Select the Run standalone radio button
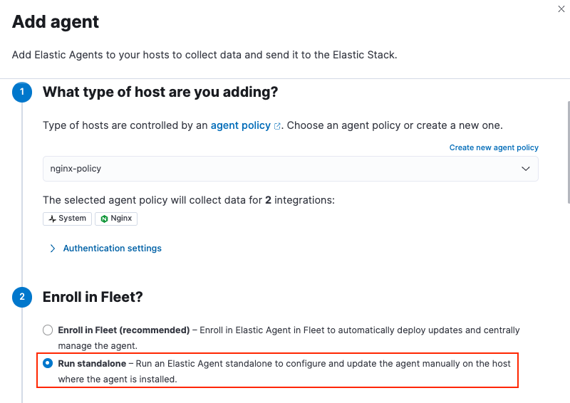570x403 pixels. click(x=48, y=363)
